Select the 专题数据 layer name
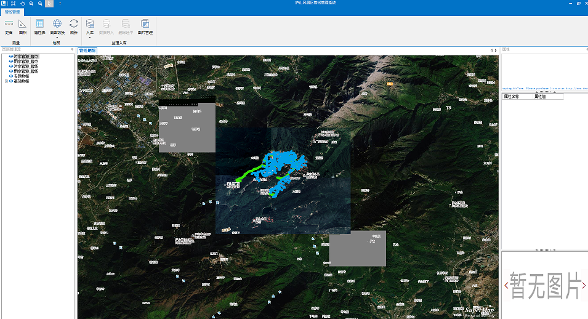The width and height of the screenshot is (588, 319). pyautogui.click(x=22, y=76)
